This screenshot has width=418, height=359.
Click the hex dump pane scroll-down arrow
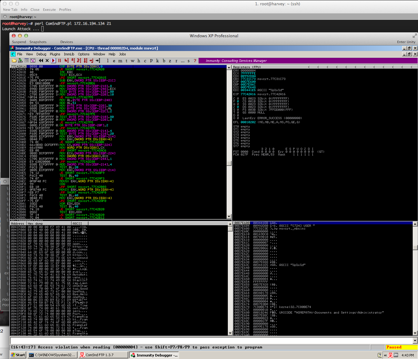pyautogui.click(x=230, y=333)
